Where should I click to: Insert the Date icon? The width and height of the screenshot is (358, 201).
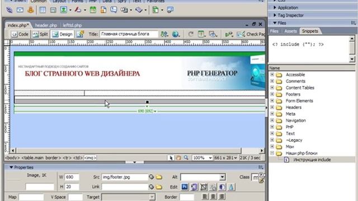point(93,10)
